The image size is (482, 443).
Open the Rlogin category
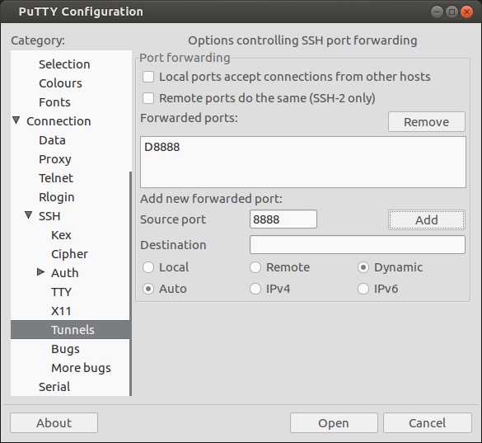57,197
